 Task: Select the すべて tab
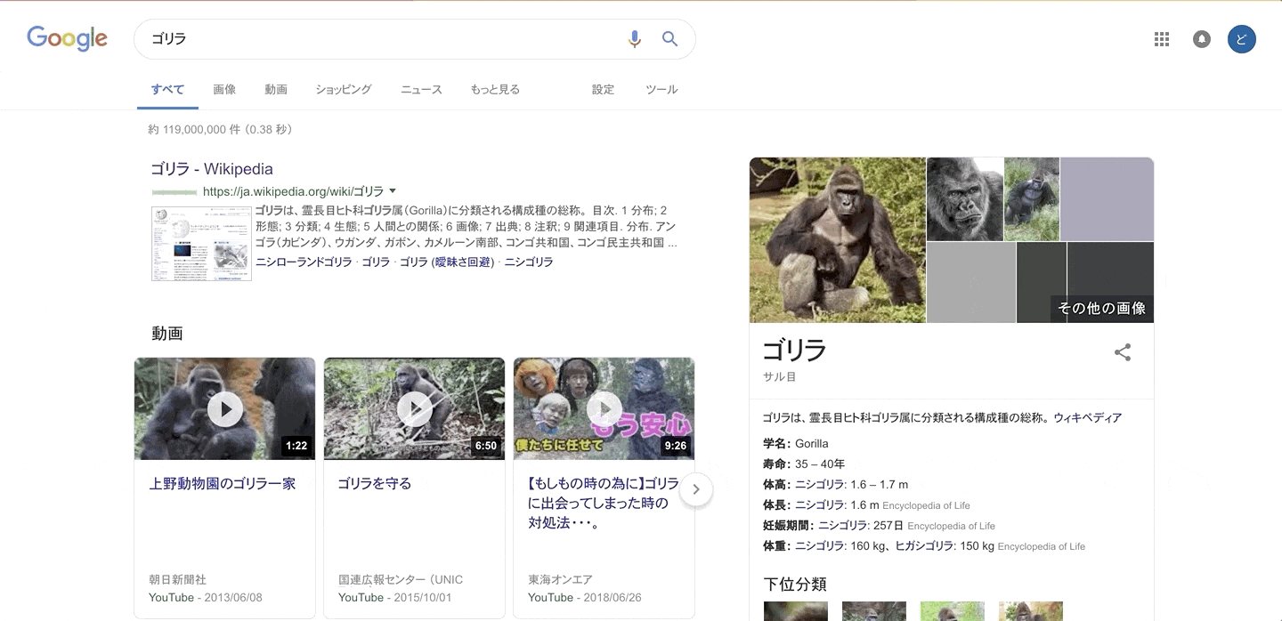click(x=167, y=90)
